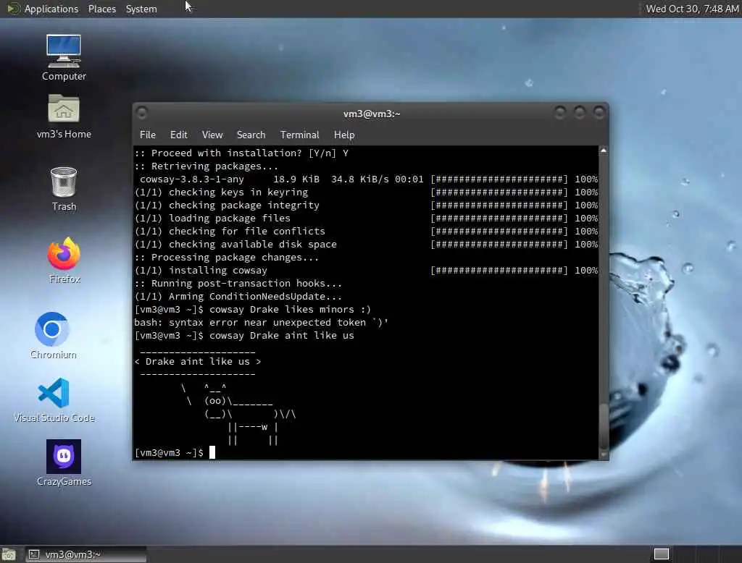Click the 'Proceed with installation? [Y/n]' line

point(241,153)
